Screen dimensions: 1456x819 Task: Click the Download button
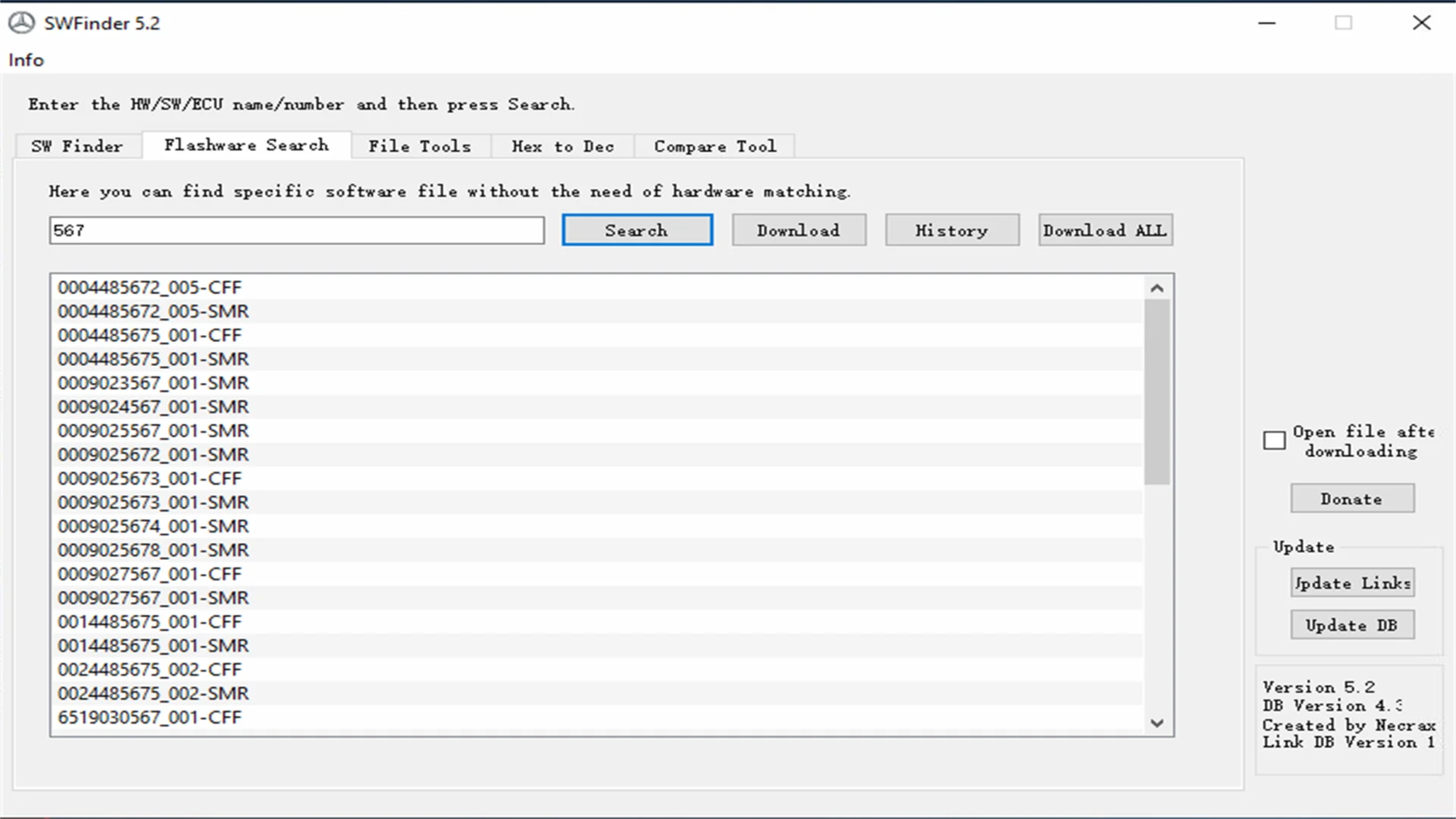(799, 230)
